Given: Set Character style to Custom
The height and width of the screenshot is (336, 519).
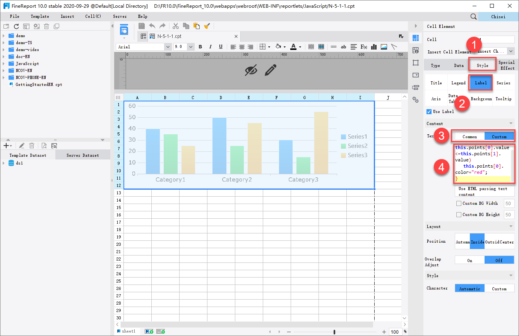Looking at the screenshot, I should pyautogui.click(x=499, y=288).
